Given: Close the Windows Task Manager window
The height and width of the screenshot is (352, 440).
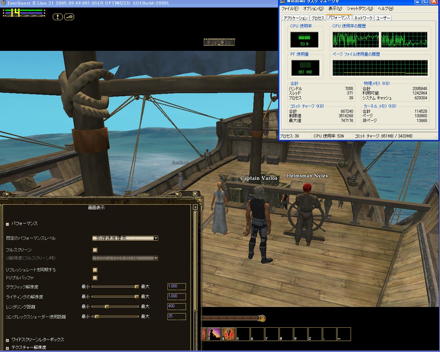Looking at the screenshot, I should (x=434, y=2).
